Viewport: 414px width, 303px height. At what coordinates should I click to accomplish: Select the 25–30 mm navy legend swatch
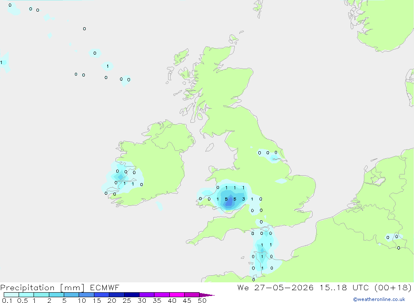[132, 295]
